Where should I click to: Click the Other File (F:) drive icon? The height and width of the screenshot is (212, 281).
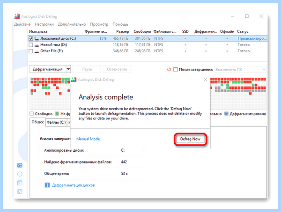coord(37,51)
